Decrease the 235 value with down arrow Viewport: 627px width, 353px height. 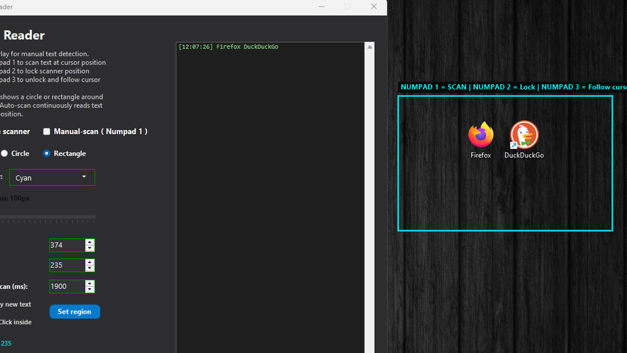(90, 269)
